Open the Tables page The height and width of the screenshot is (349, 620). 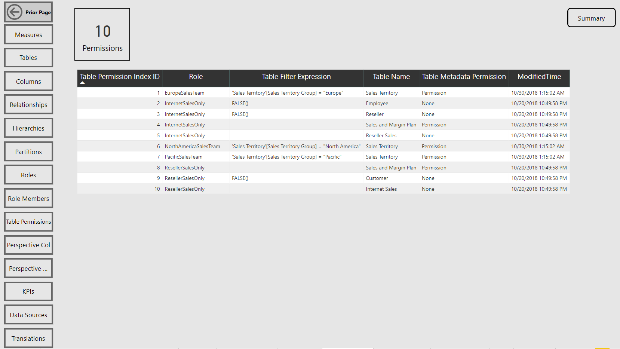(28, 58)
